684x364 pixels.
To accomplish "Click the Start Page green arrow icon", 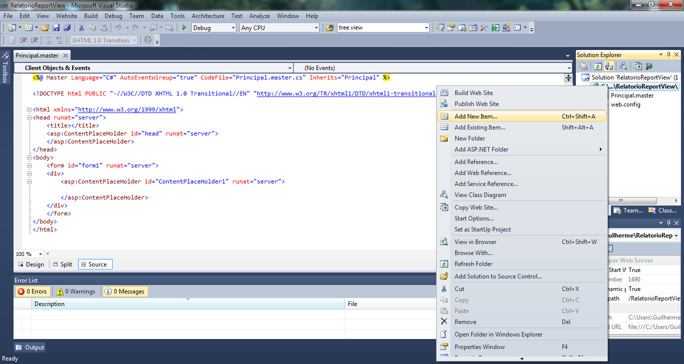I will (x=495, y=27).
